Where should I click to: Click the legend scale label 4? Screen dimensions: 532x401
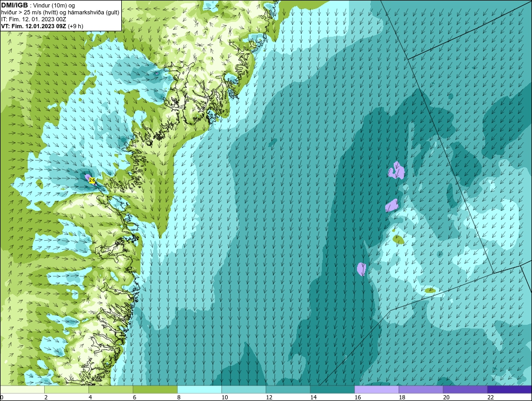(x=90, y=398)
